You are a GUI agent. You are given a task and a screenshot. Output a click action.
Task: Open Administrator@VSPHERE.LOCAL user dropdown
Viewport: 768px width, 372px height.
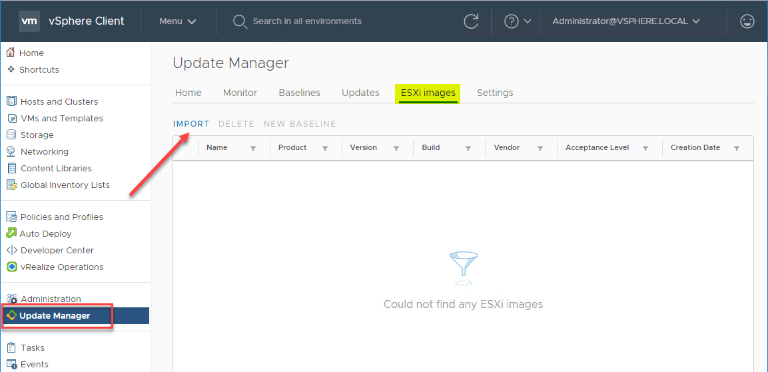(626, 21)
